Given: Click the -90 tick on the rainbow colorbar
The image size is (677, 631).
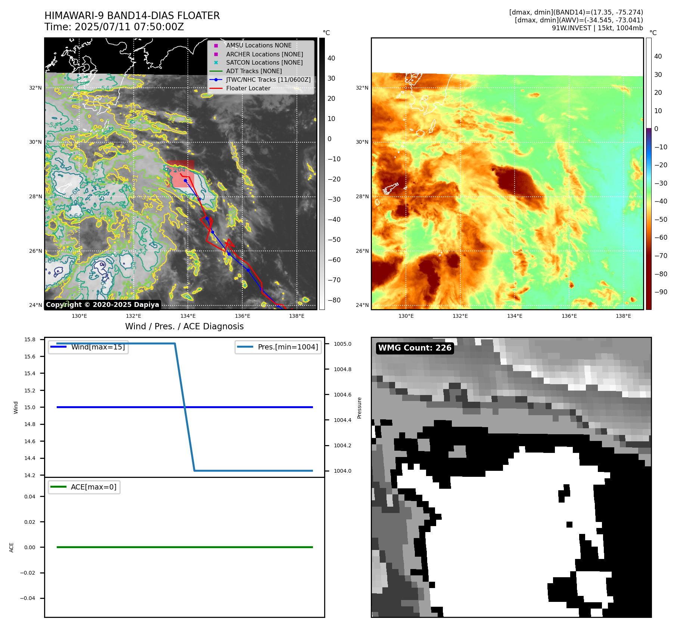Looking at the screenshot, I should [661, 292].
